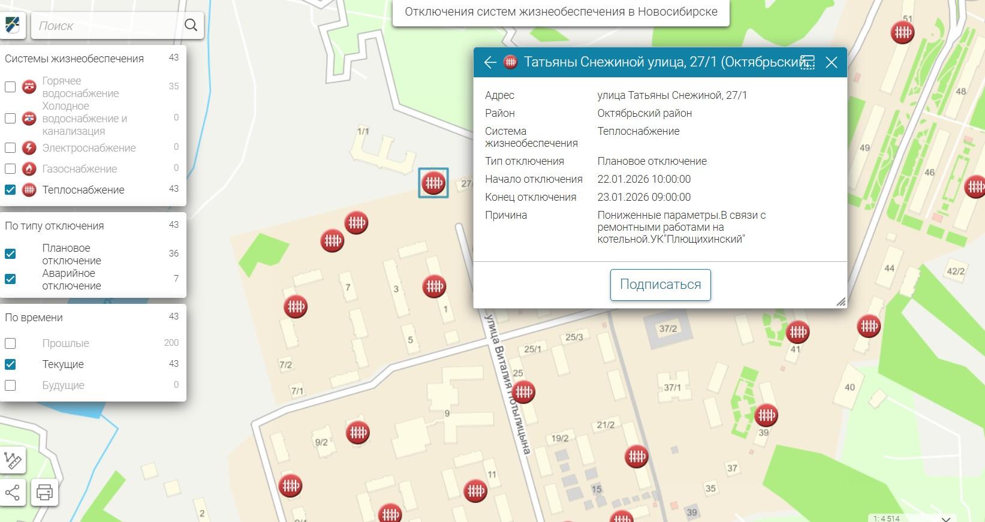Click the print map icon
This screenshot has width=985, height=522.
pos(45,493)
